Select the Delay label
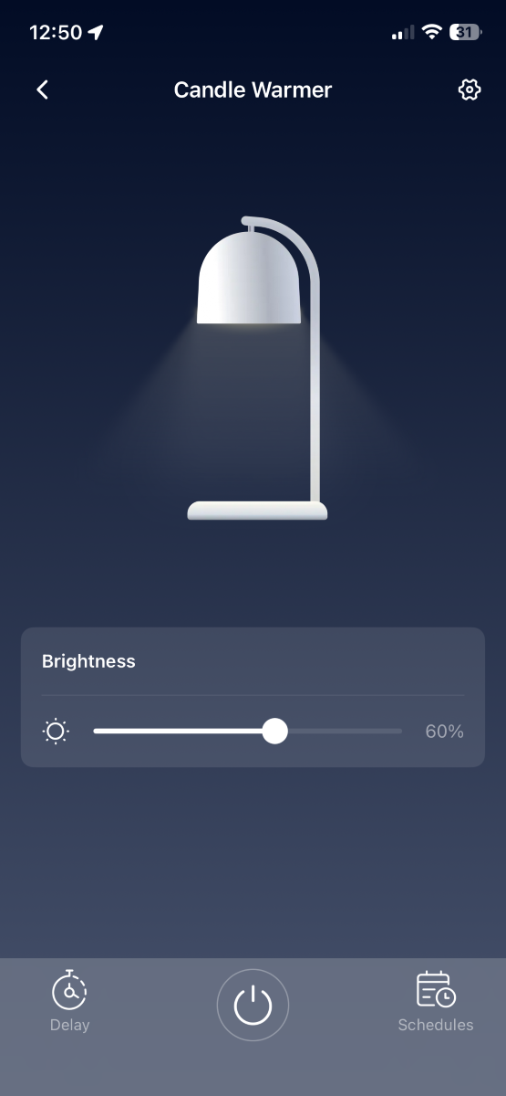 (x=69, y=1025)
